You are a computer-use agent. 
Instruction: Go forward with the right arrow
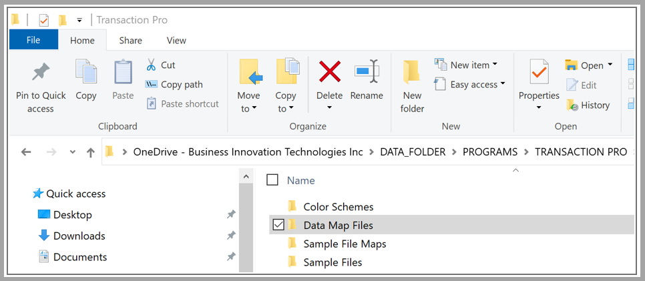coord(51,152)
